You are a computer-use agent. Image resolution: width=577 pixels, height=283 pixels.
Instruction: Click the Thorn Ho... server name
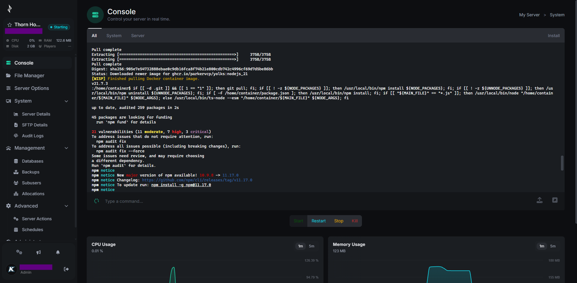27,24
